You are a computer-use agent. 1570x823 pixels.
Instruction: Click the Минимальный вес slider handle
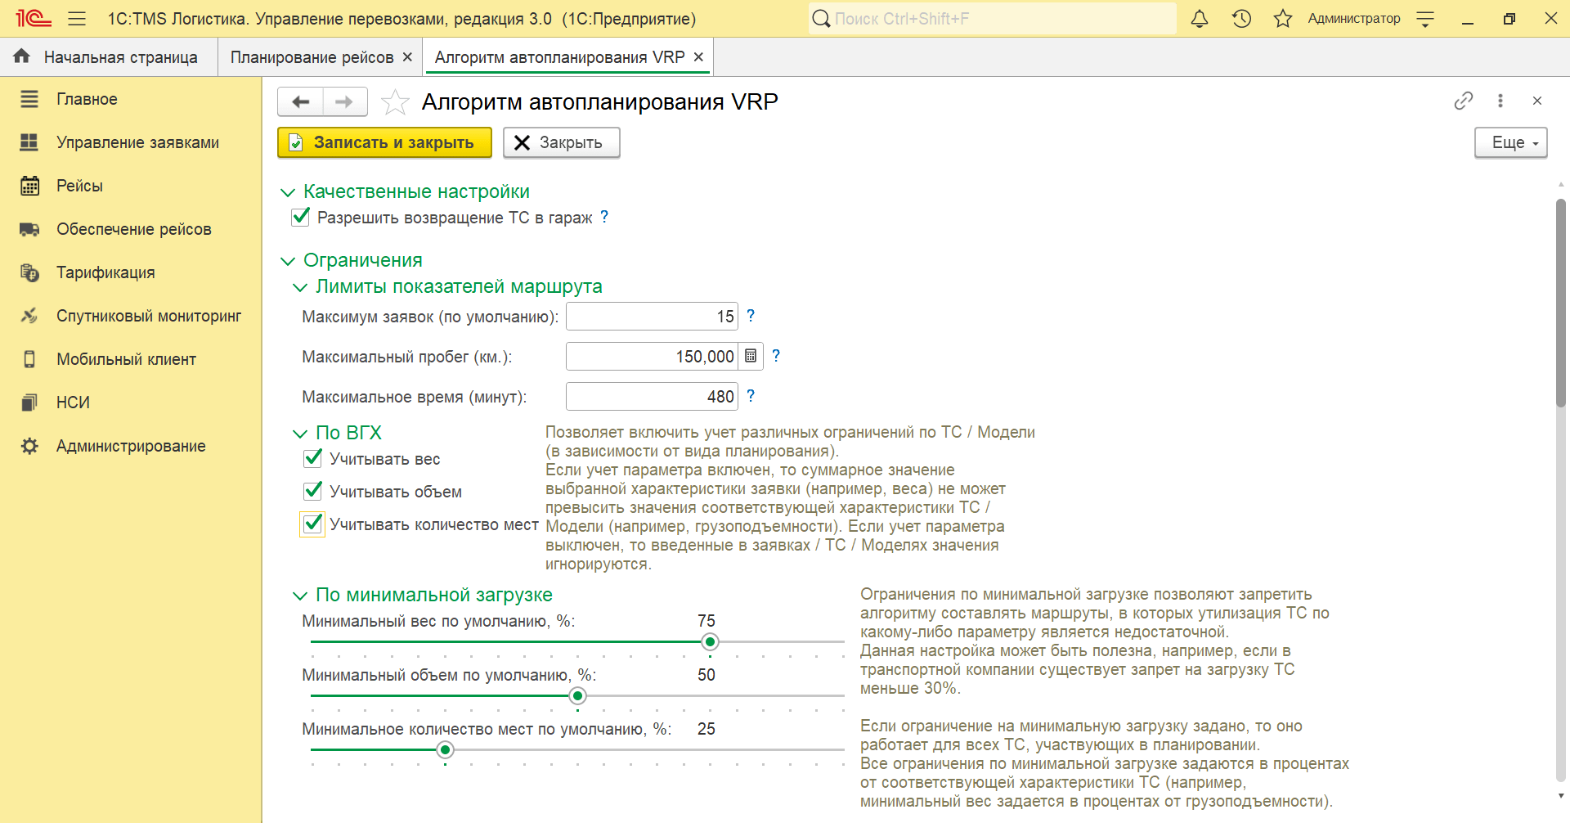710,642
